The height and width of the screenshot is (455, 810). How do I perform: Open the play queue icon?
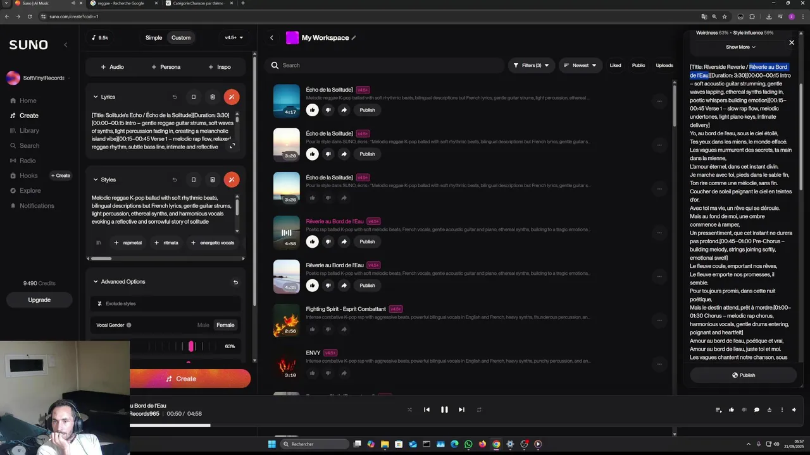[x=718, y=409]
